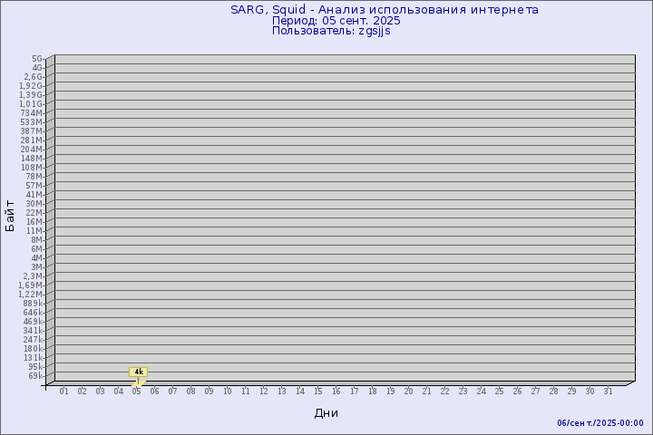The height and width of the screenshot is (435, 653).
Task: Click the 5G label on the byte axis
Action: pyautogui.click(x=37, y=58)
